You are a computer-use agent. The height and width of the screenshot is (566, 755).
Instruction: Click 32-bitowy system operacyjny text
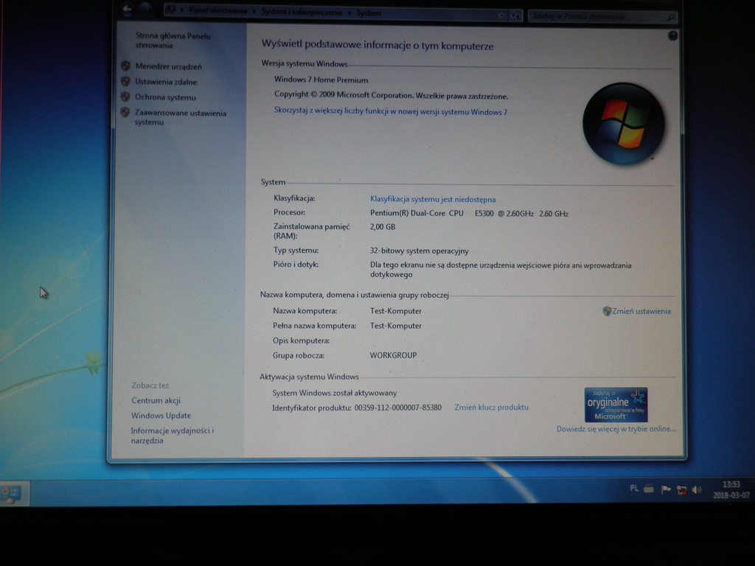pos(419,251)
